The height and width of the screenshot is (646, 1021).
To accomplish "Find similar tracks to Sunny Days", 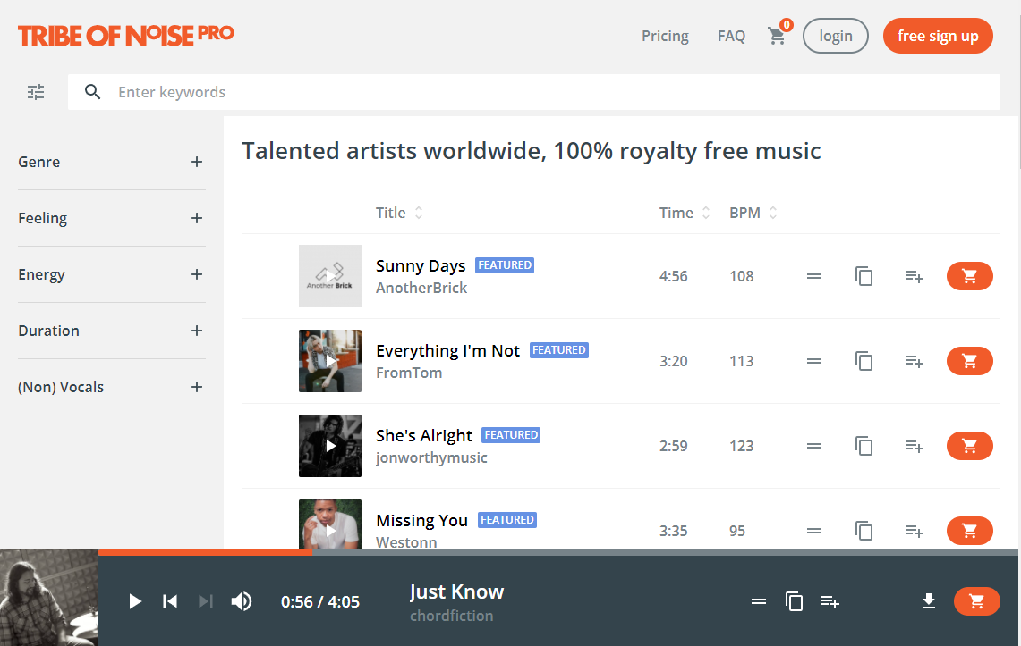I will (814, 276).
